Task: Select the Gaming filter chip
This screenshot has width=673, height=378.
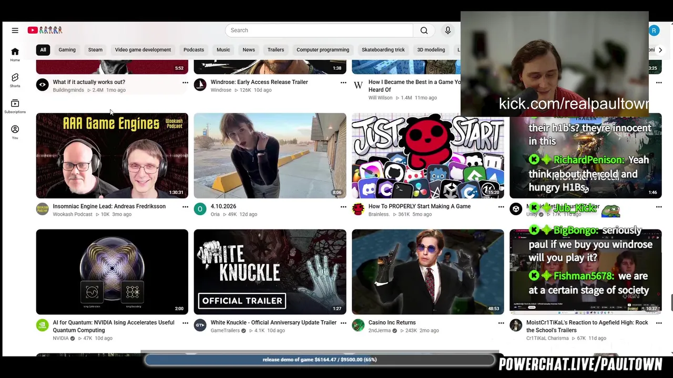Action: click(67, 50)
